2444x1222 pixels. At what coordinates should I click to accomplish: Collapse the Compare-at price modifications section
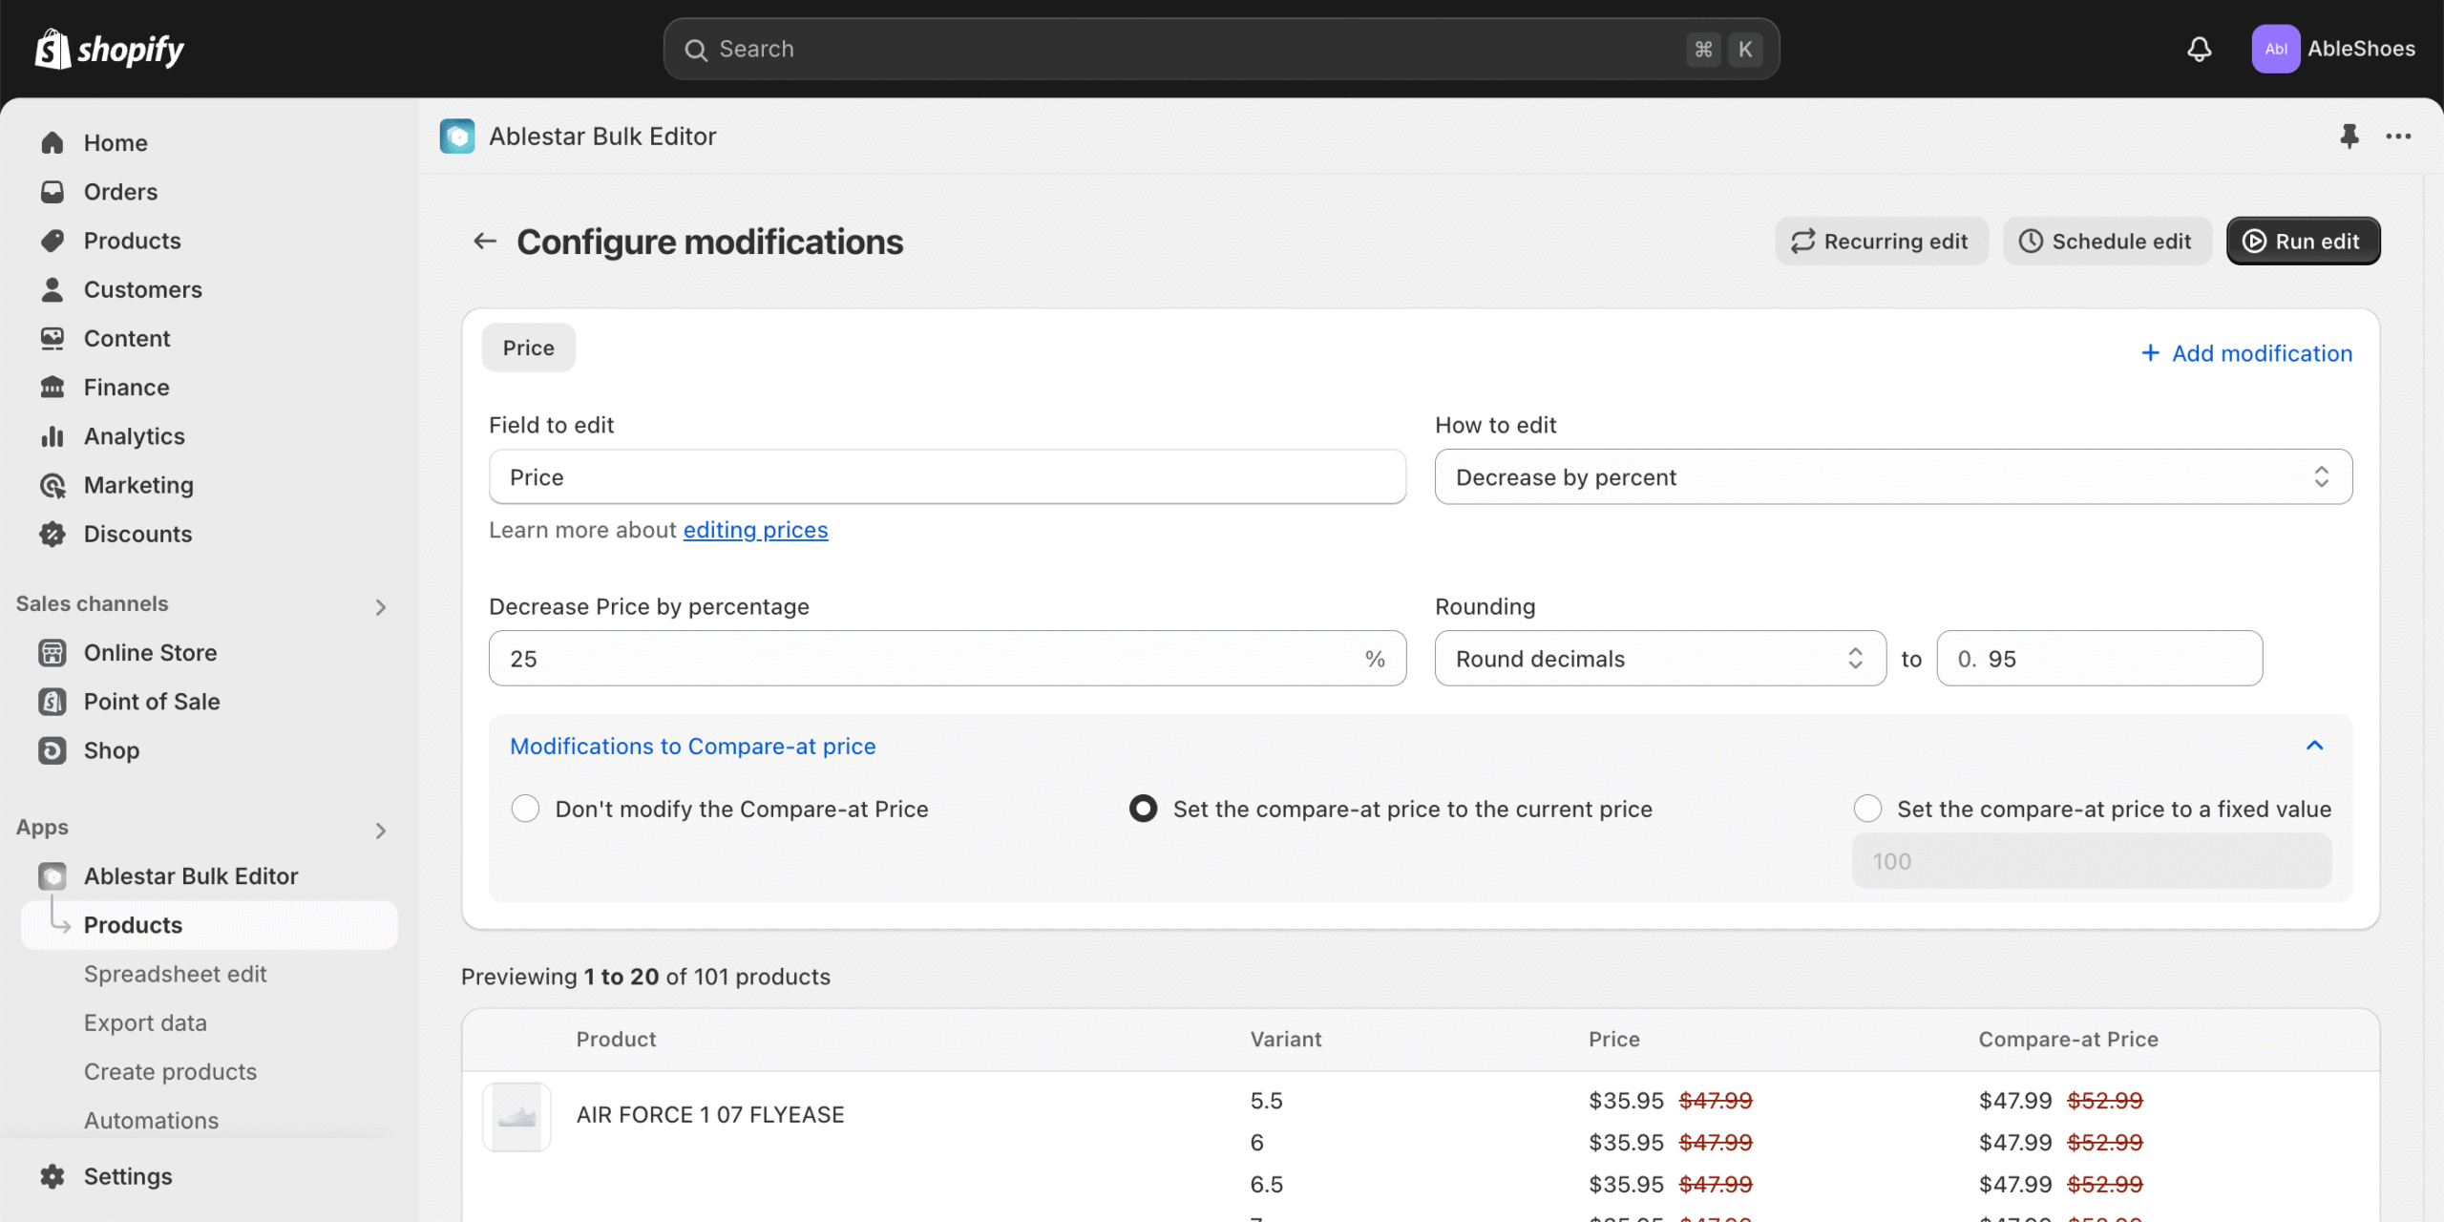[x=2314, y=746]
